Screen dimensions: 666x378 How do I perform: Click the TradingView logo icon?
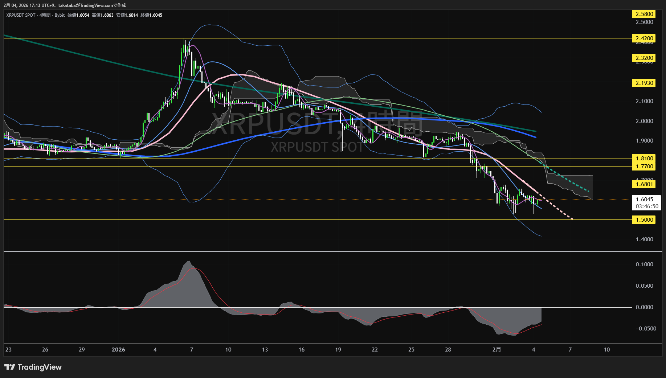[x=10, y=367]
